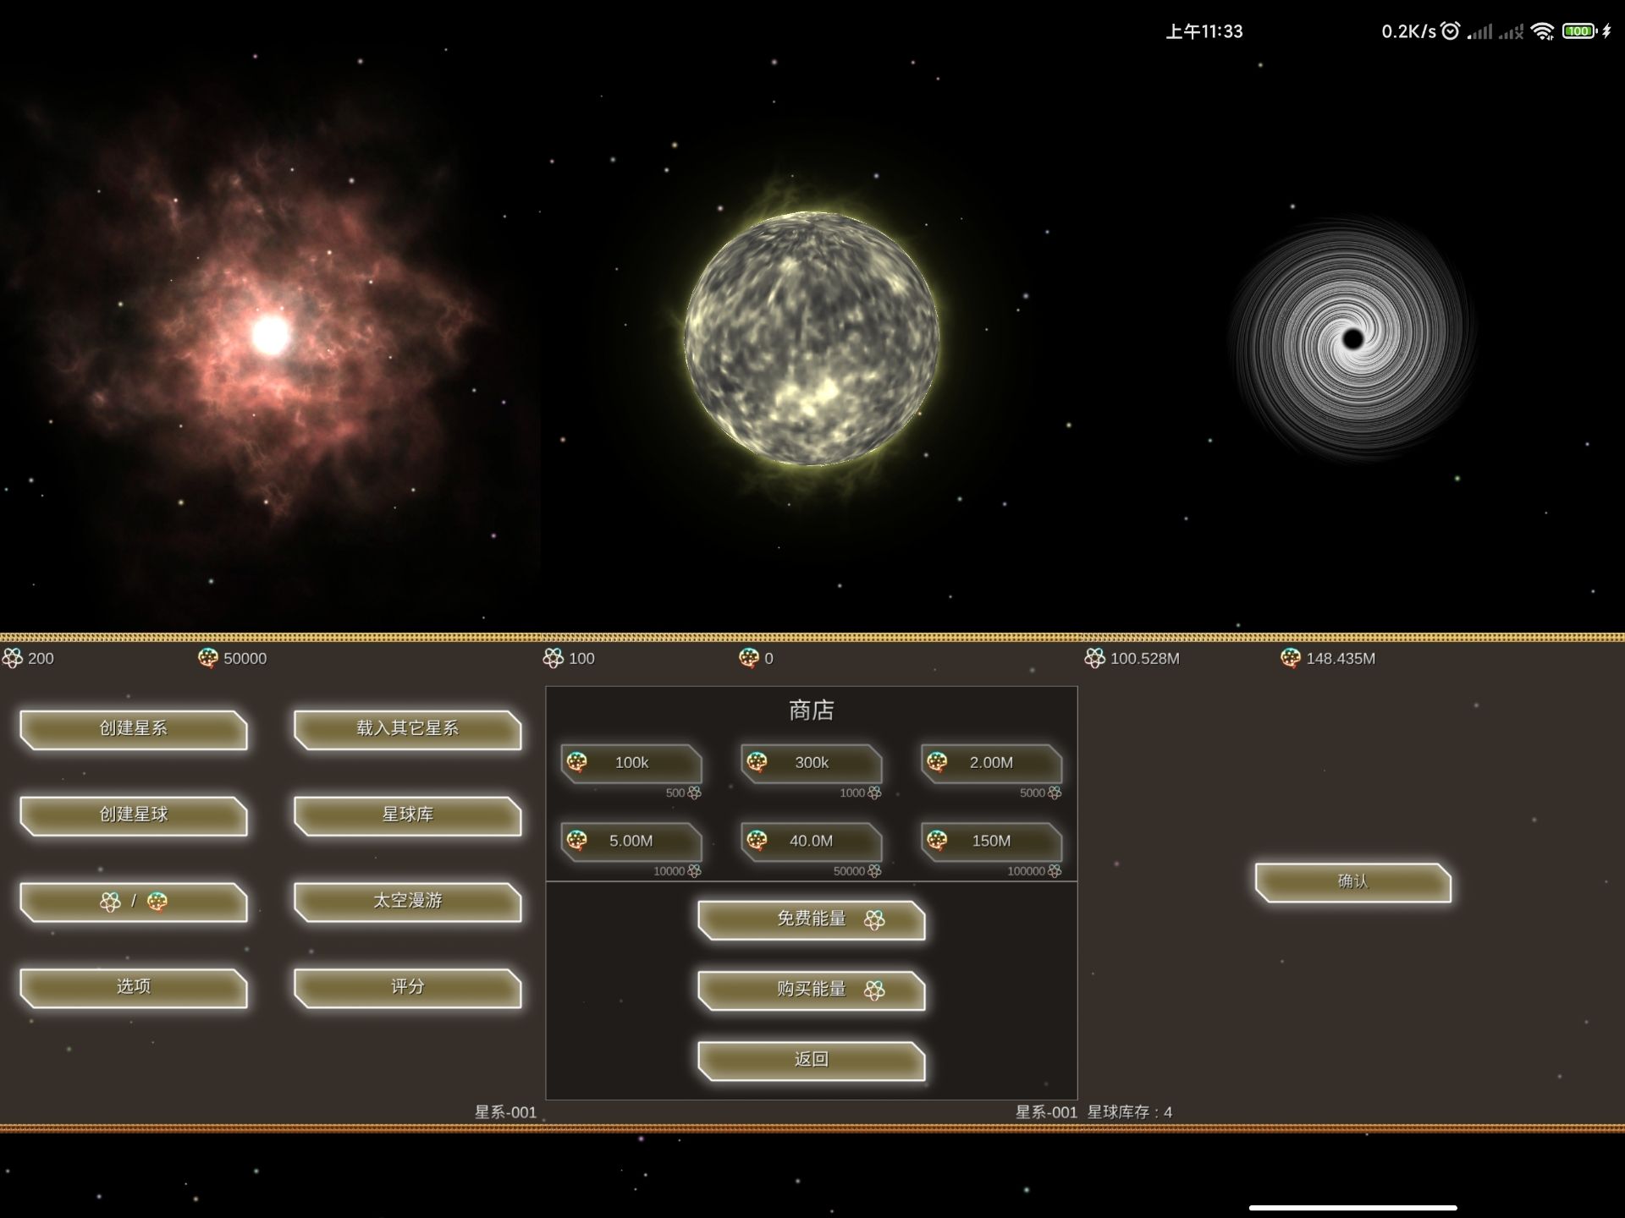
Task: Claim 免费能量 free energy
Action: pos(812,919)
